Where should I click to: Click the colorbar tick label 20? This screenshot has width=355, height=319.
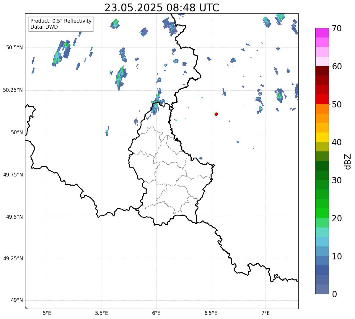coord(337,219)
